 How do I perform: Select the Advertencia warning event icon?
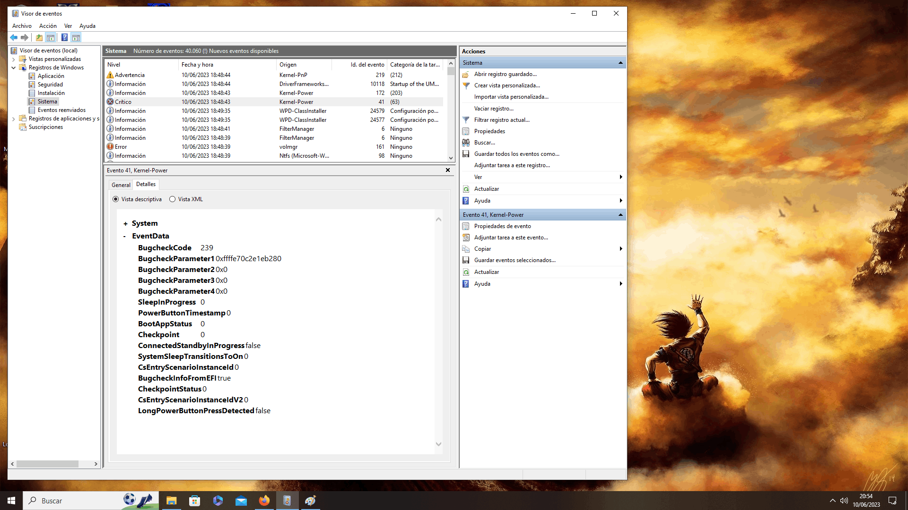[x=110, y=75]
